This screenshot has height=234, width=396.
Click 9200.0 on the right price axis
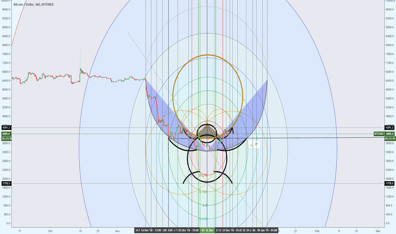pos(390,18)
